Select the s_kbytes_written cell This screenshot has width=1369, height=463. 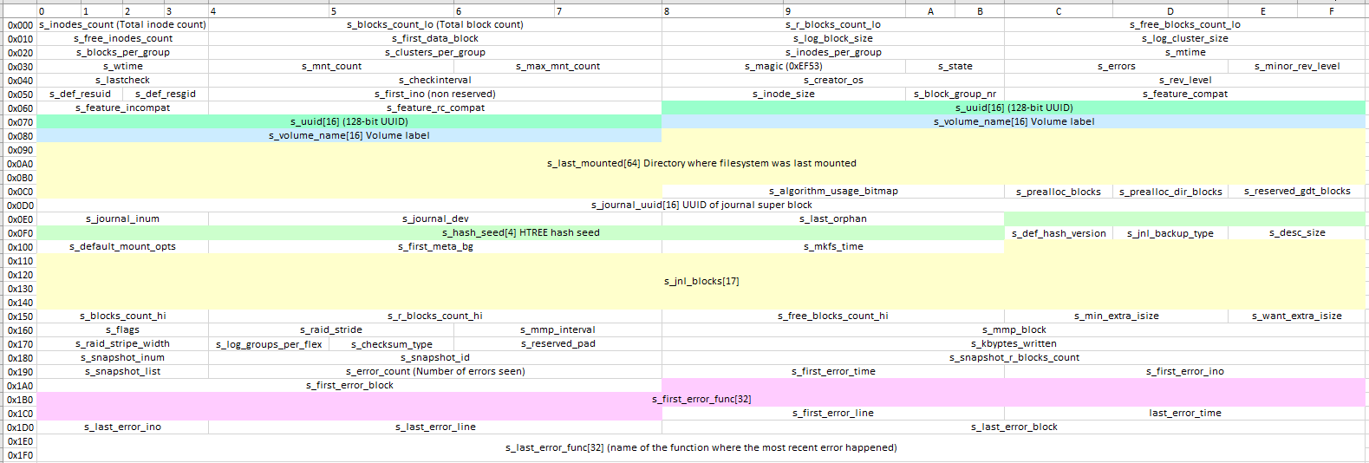pyautogui.click(x=1014, y=343)
